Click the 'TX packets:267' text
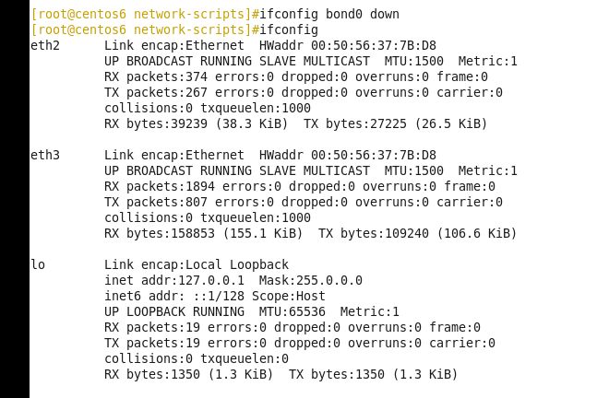The width and height of the screenshot is (597, 398). coord(156,92)
